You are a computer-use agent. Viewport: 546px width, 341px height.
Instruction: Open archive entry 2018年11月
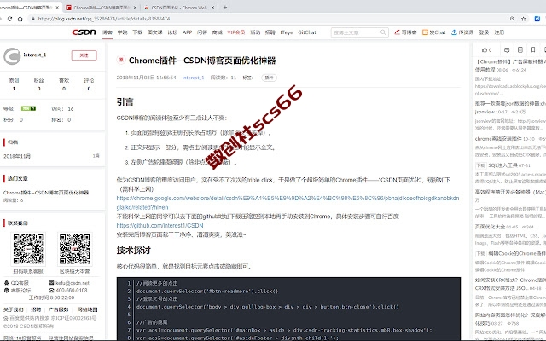(x=17, y=156)
